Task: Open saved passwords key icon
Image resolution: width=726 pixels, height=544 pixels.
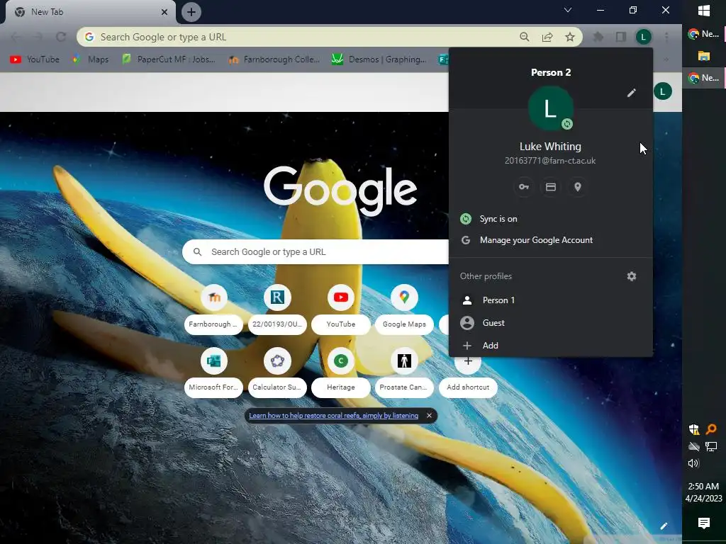Action: [524, 187]
